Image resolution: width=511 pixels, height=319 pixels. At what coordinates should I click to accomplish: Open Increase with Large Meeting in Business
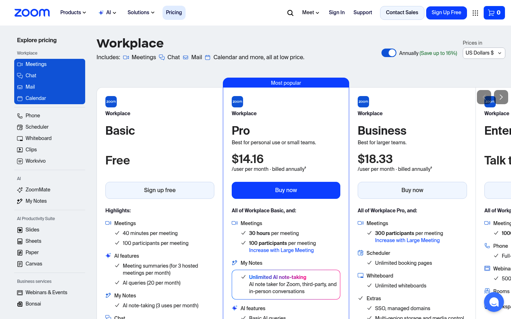pyautogui.click(x=407, y=240)
